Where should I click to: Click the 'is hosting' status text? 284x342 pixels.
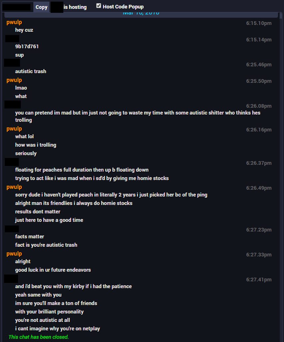[x=75, y=7]
